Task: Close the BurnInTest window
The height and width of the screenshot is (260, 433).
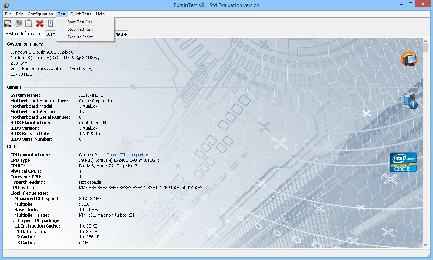Action: click(423, 4)
